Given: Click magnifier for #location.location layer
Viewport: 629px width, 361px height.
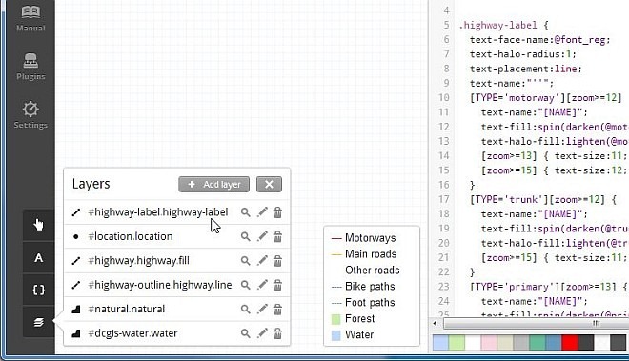Looking at the screenshot, I should (x=245, y=236).
